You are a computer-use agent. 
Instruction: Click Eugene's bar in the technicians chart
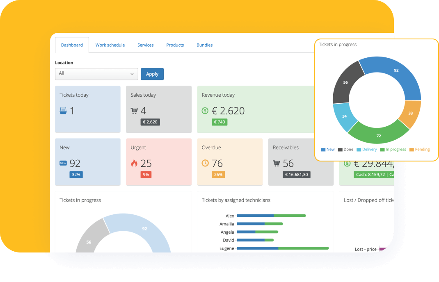coord(283,248)
